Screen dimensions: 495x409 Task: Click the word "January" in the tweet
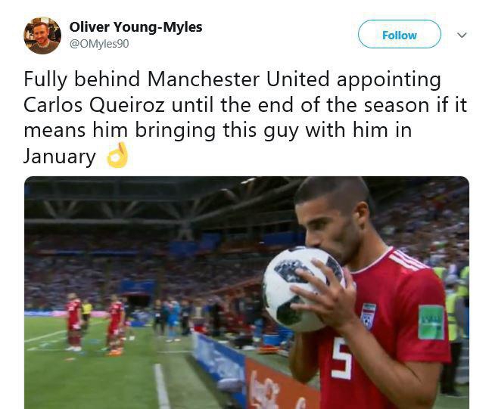(60, 156)
